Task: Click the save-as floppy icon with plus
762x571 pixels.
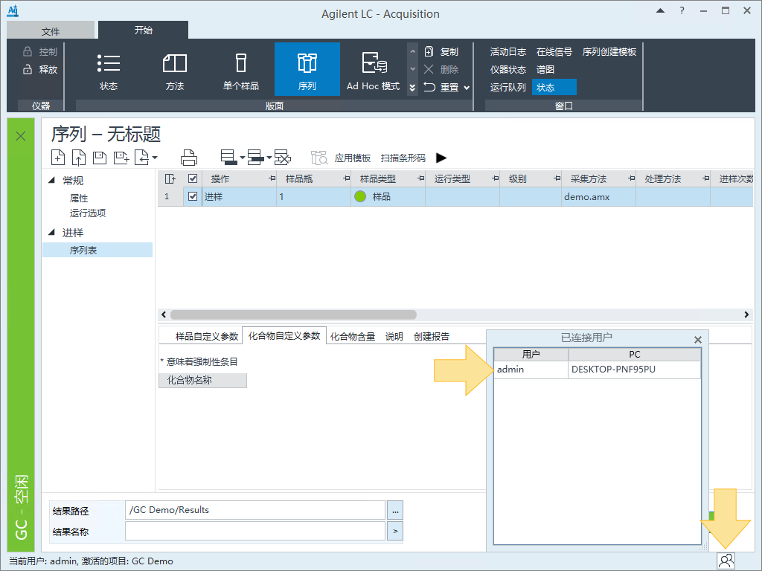Action: tap(121, 158)
